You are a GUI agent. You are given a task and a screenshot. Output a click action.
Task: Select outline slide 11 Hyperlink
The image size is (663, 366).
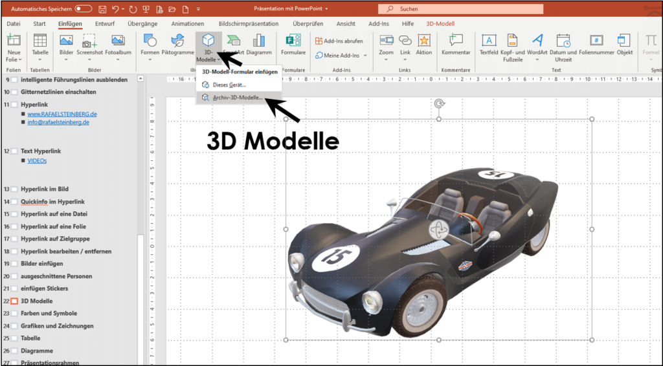(x=34, y=104)
